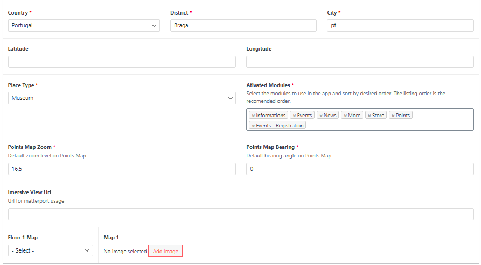Focus the City input field

pos(400,26)
